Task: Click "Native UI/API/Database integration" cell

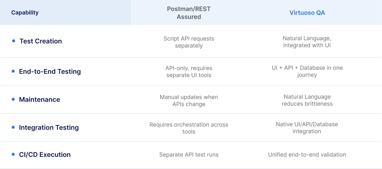Action: pos(307,128)
